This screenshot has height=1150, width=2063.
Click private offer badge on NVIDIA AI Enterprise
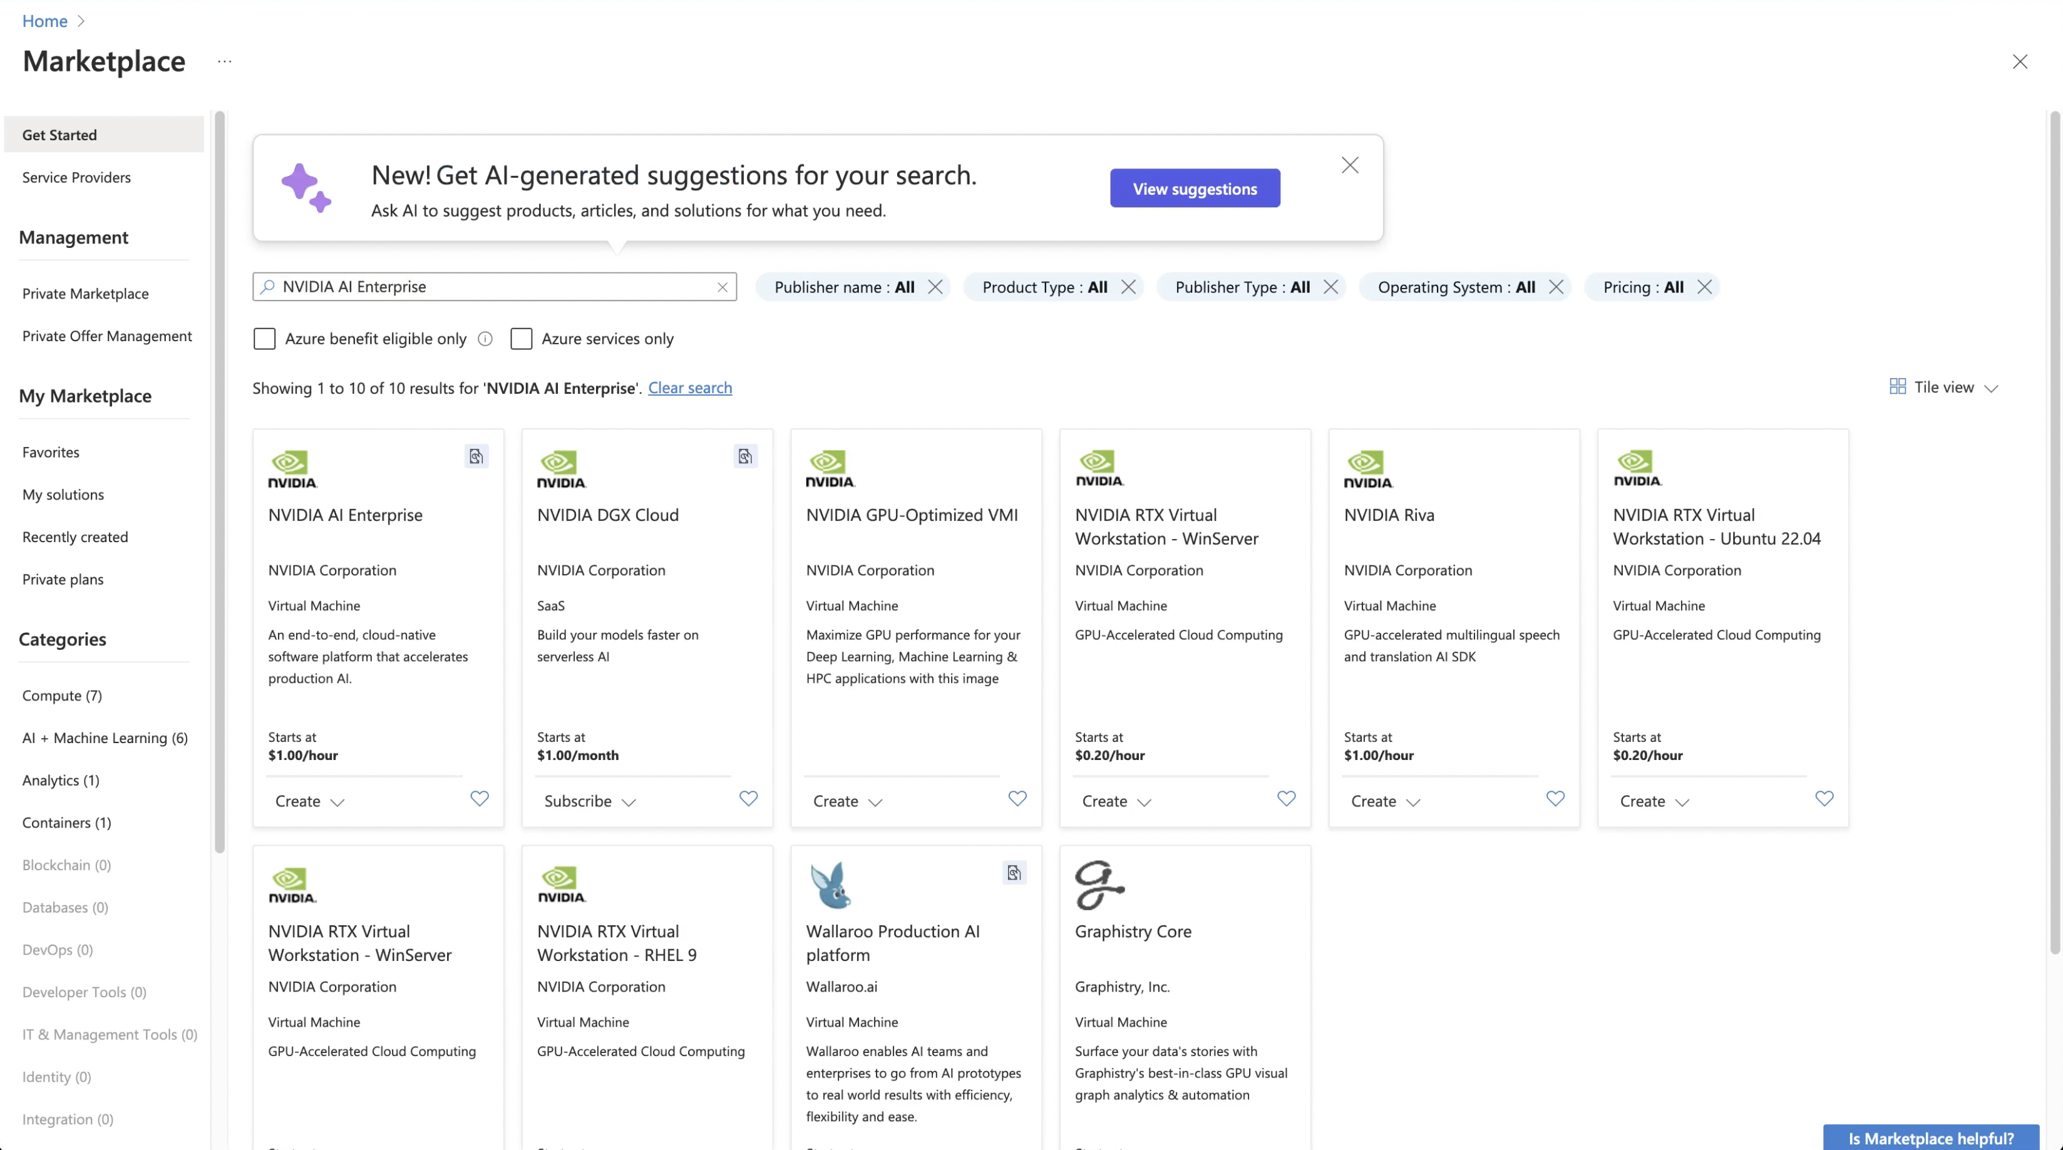point(476,456)
